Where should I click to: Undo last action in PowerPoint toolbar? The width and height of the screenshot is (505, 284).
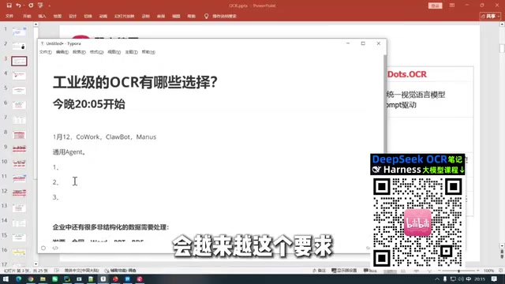[x=18, y=6]
